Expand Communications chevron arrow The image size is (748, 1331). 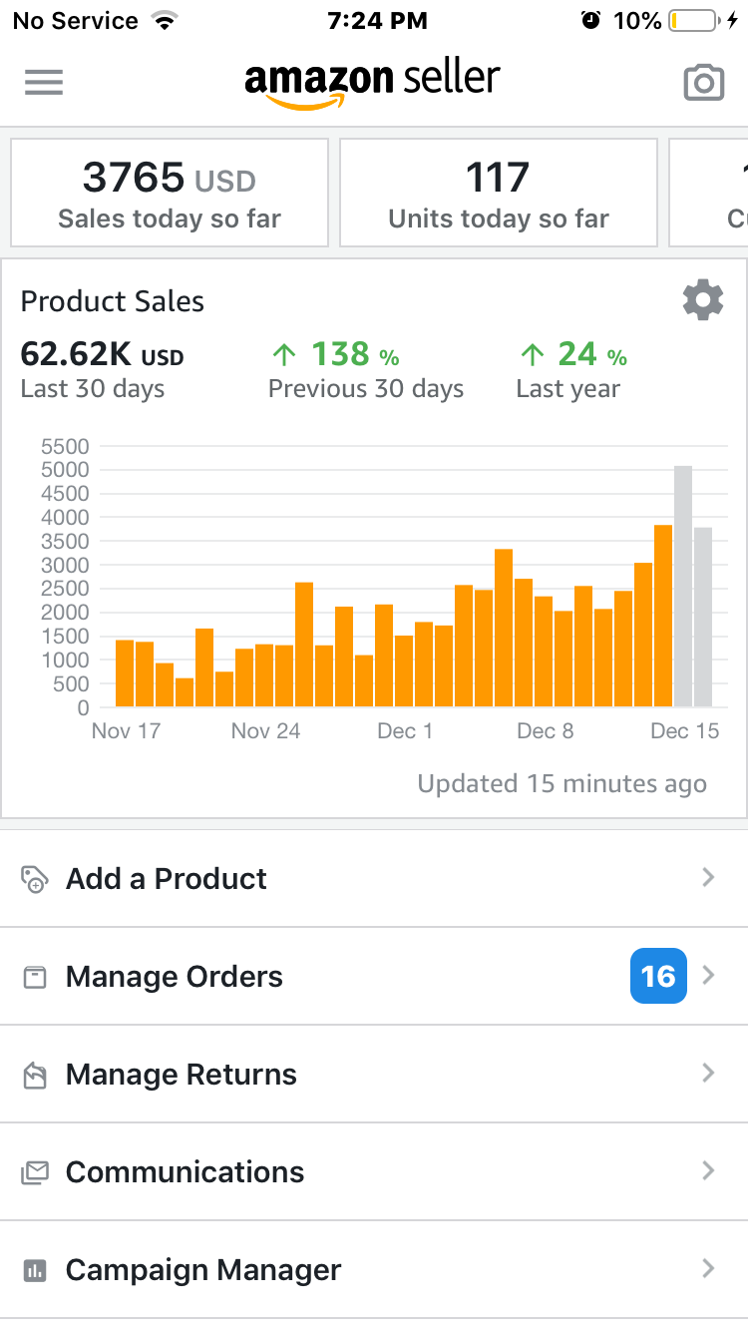(x=708, y=1171)
